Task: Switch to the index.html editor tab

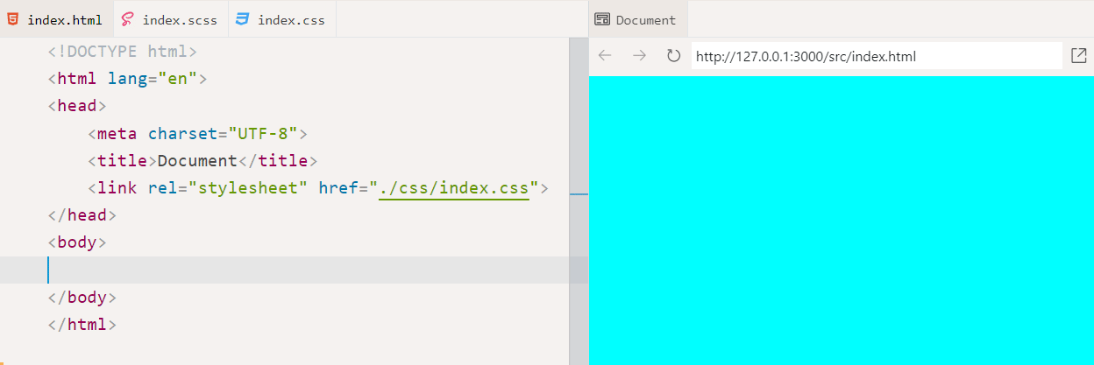Action: tap(55, 19)
